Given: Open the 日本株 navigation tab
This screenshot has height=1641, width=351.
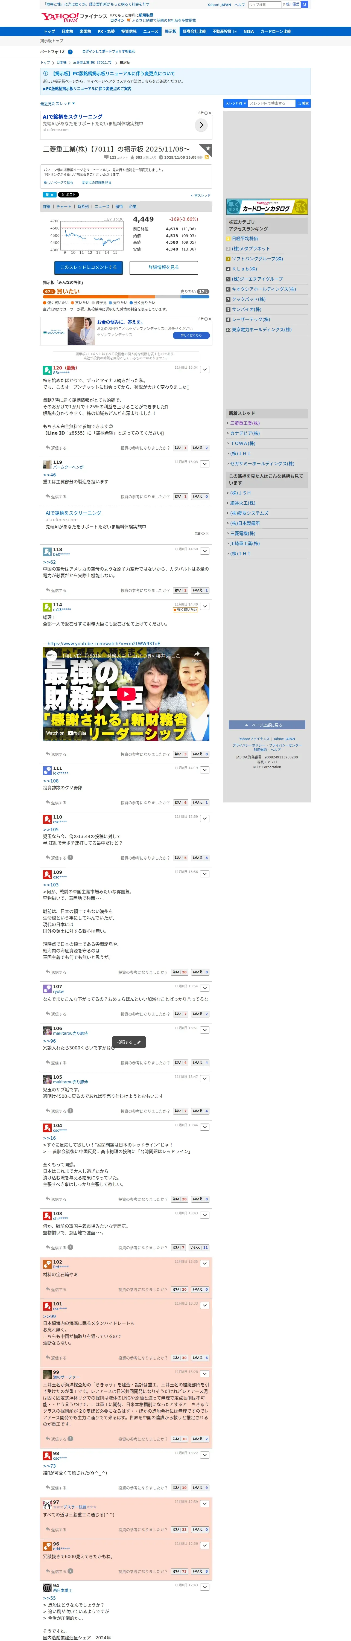Looking at the screenshot, I should (67, 31).
